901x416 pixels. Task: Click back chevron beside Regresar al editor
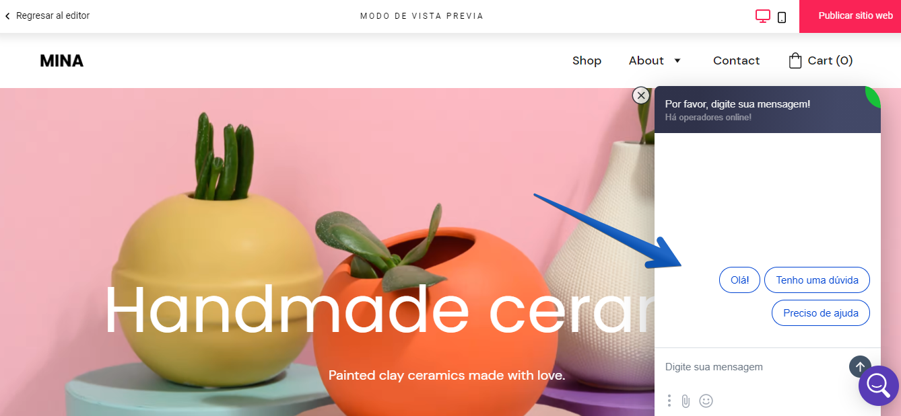point(7,15)
